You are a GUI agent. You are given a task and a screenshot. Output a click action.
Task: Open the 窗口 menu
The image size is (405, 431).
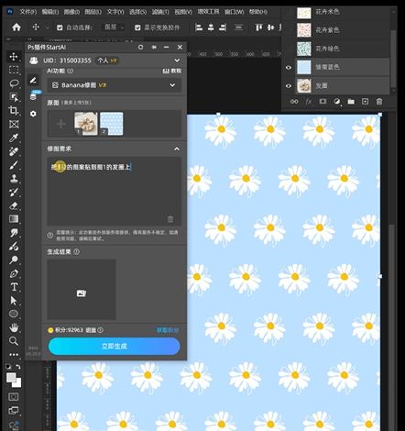[235, 12]
